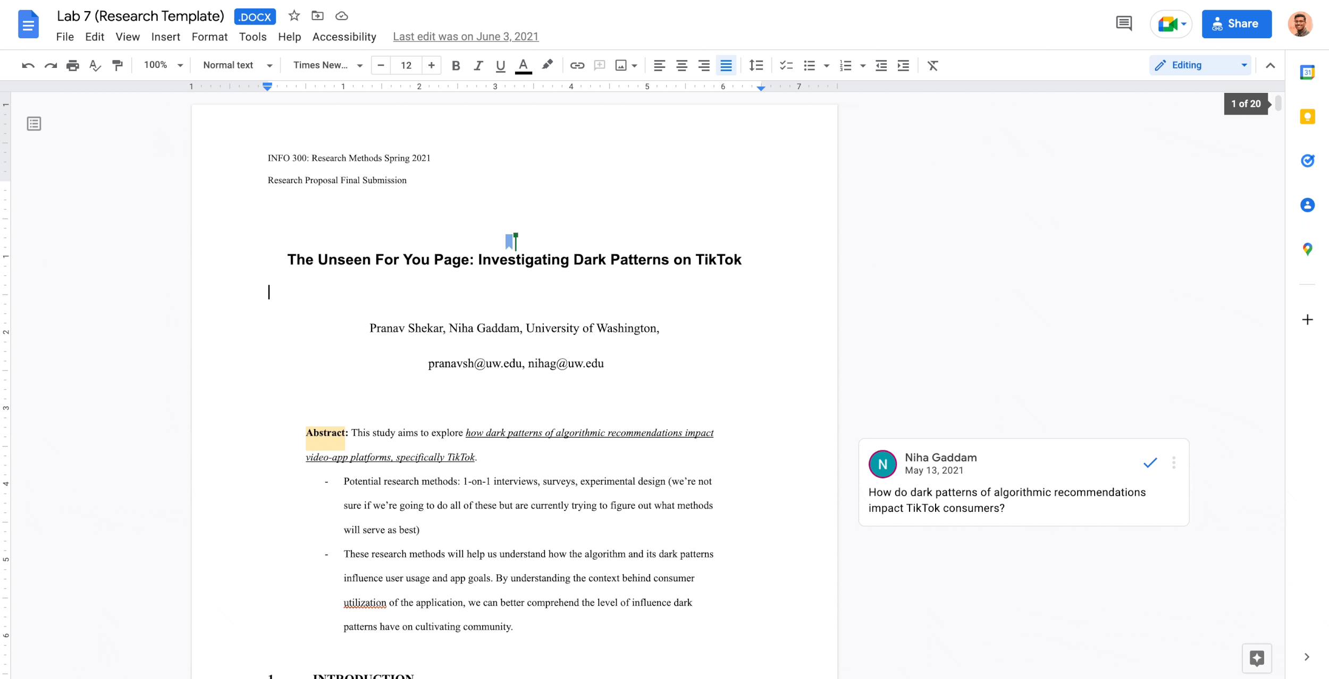This screenshot has width=1329, height=679.
Task: Select the paint format roller tool
Action: click(x=117, y=65)
